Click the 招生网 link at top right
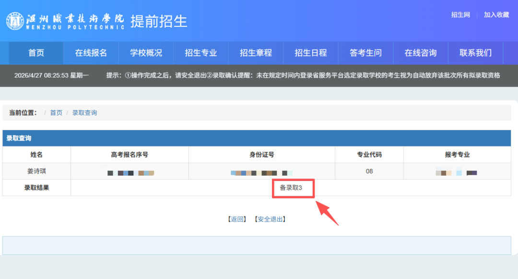This screenshot has height=279, width=518. click(460, 15)
